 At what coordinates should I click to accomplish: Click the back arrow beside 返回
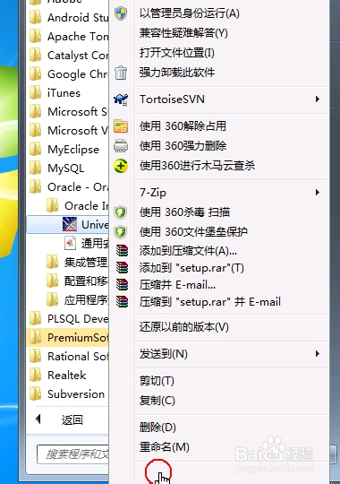point(38,419)
